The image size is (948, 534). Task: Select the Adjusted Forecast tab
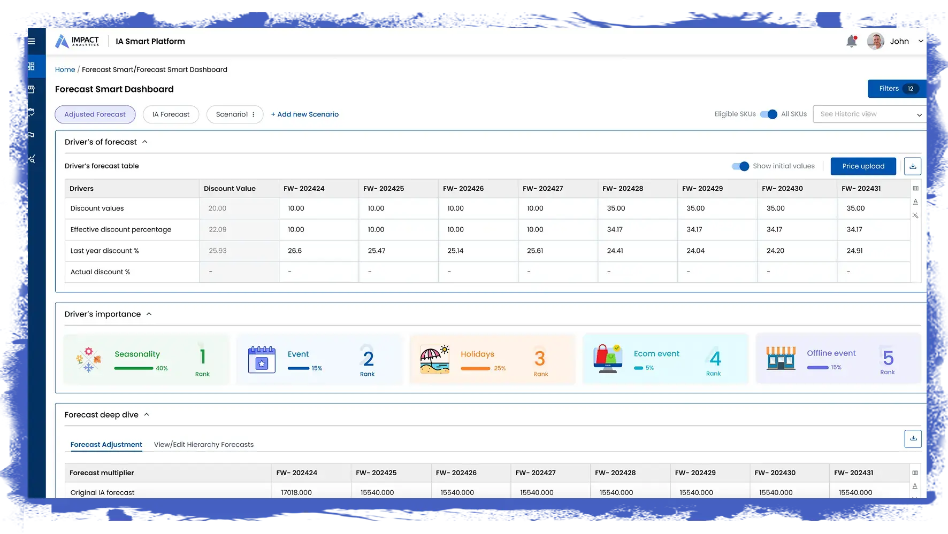click(95, 114)
